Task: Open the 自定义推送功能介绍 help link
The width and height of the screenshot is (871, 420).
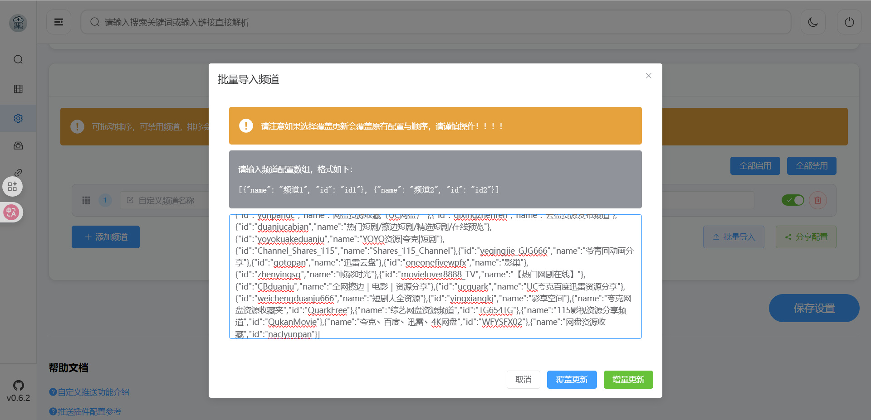Action: pyautogui.click(x=93, y=392)
